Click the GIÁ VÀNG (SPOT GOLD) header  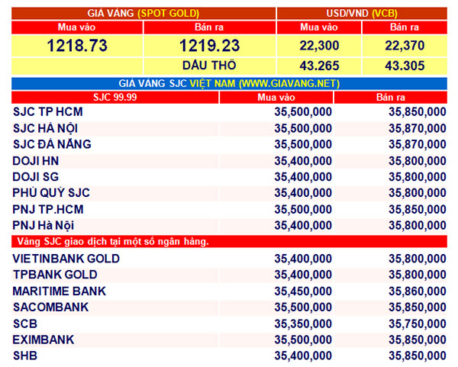(144, 14)
